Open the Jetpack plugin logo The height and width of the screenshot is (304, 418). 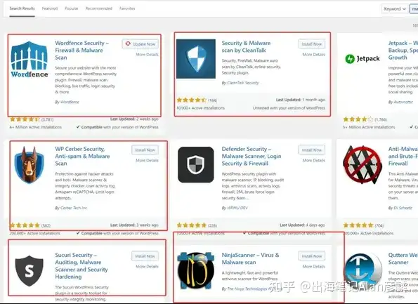pos(363,58)
